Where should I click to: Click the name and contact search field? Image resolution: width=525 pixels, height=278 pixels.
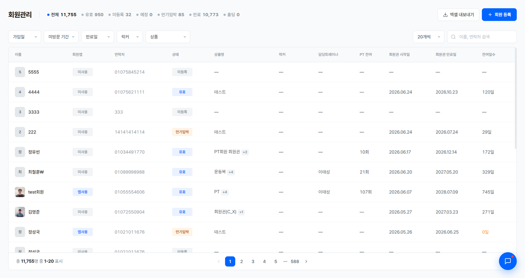pyautogui.click(x=482, y=37)
